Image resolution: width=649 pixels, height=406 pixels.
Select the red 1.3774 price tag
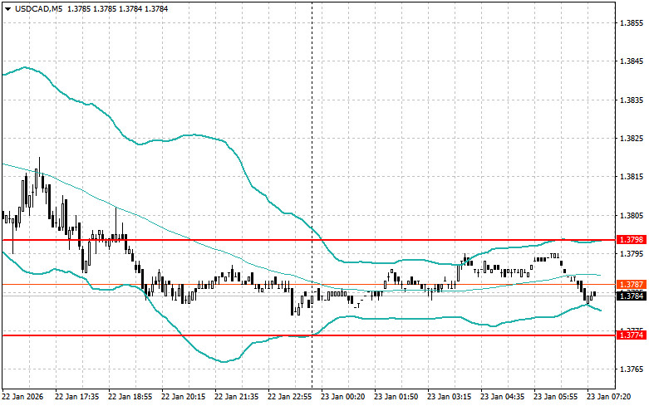tap(632, 335)
